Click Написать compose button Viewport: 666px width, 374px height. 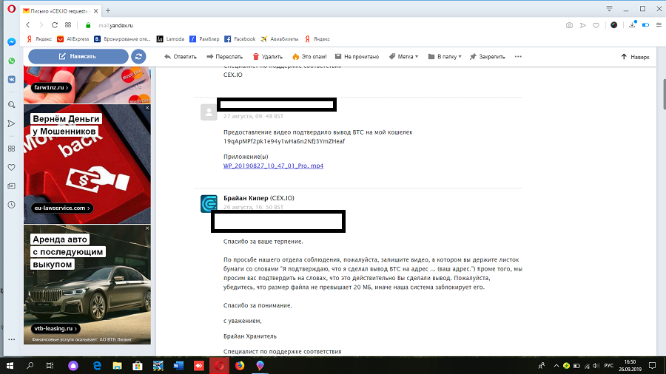tap(78, 56)
